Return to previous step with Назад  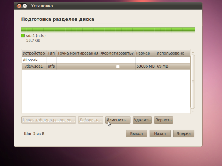[160, 134]
